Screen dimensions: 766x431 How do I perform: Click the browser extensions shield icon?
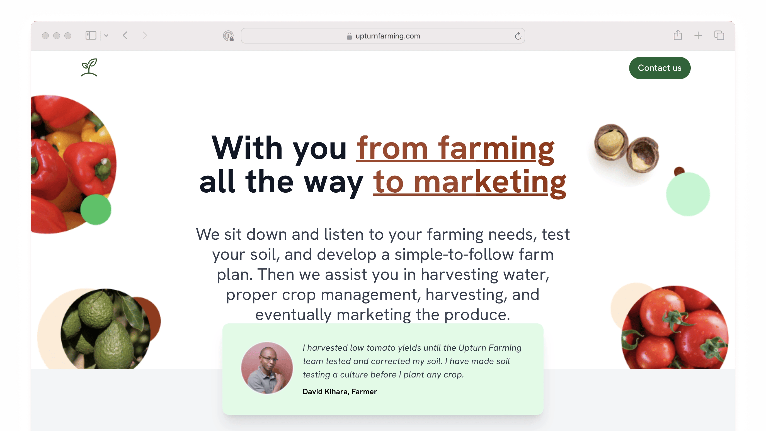(x=229, y=36)
